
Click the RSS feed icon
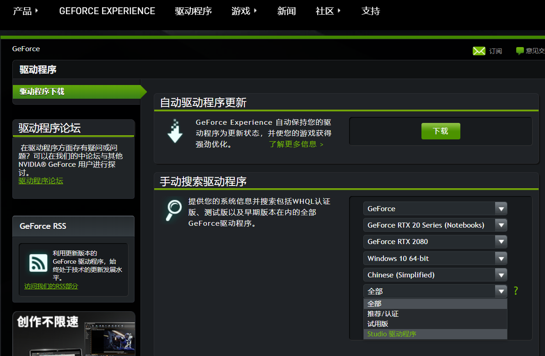(x=38, y=263)
